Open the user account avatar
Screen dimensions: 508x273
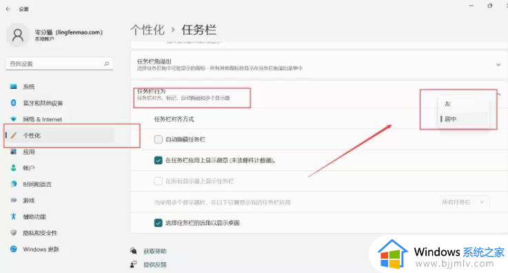pyautogui.click(x=17, y=35)
